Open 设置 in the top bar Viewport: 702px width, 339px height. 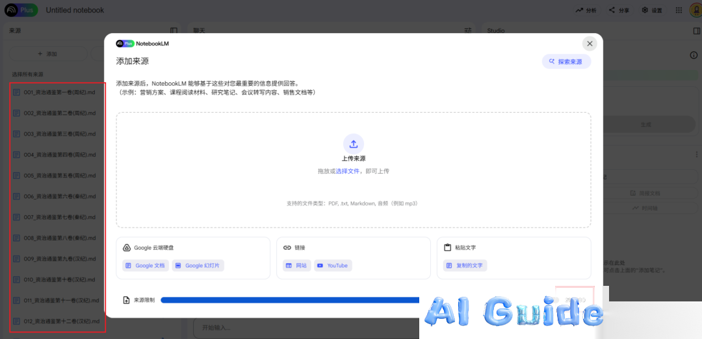coord(651,10)
